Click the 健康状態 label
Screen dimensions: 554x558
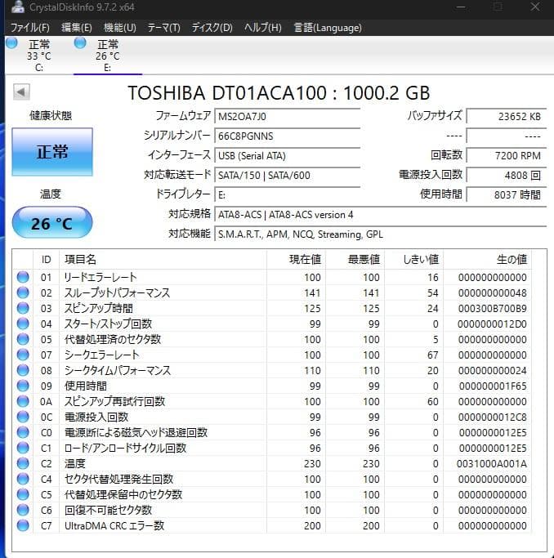pyautogui.click(x=51, y=115)
